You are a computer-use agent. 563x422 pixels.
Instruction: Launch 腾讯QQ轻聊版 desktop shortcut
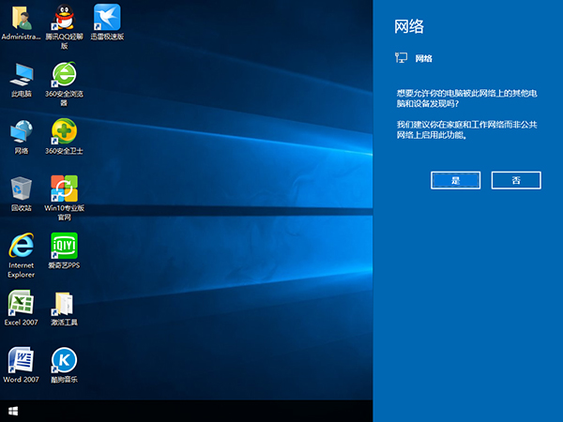64,18
